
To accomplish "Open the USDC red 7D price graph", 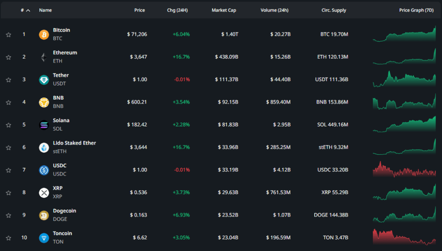I will point(404,170).
